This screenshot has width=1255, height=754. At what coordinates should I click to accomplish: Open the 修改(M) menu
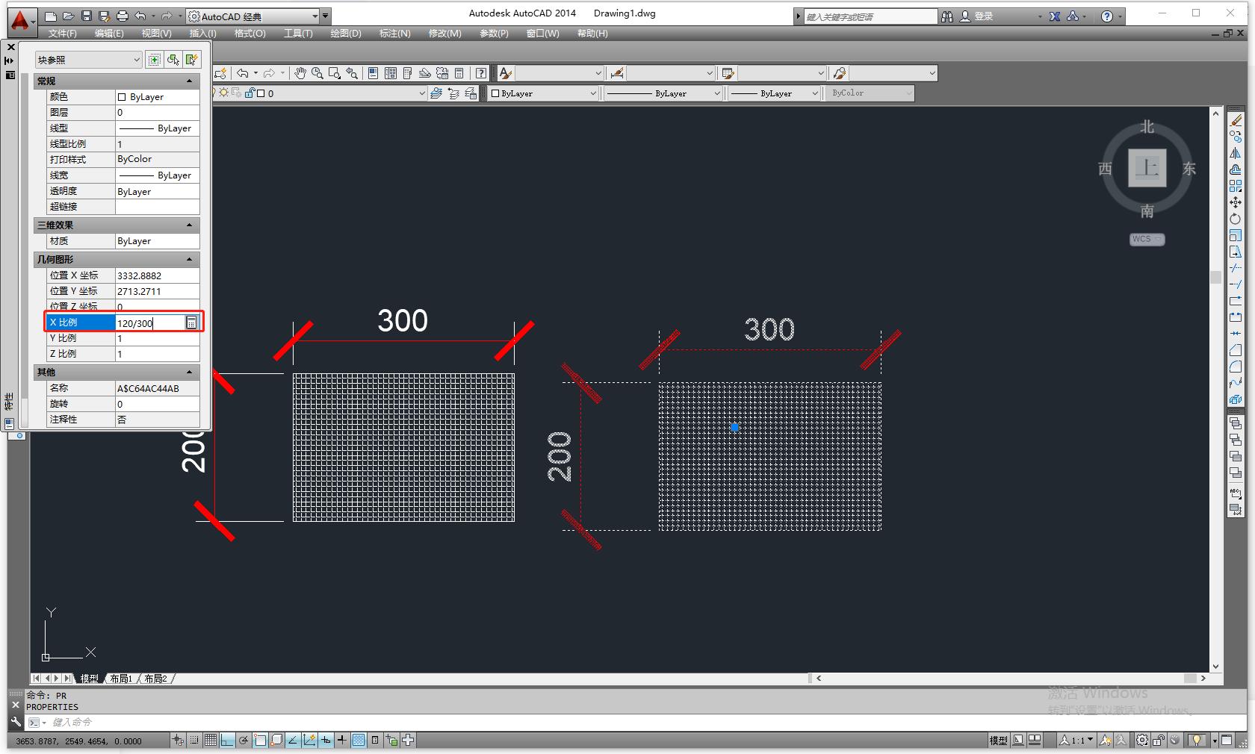[444, 33]
